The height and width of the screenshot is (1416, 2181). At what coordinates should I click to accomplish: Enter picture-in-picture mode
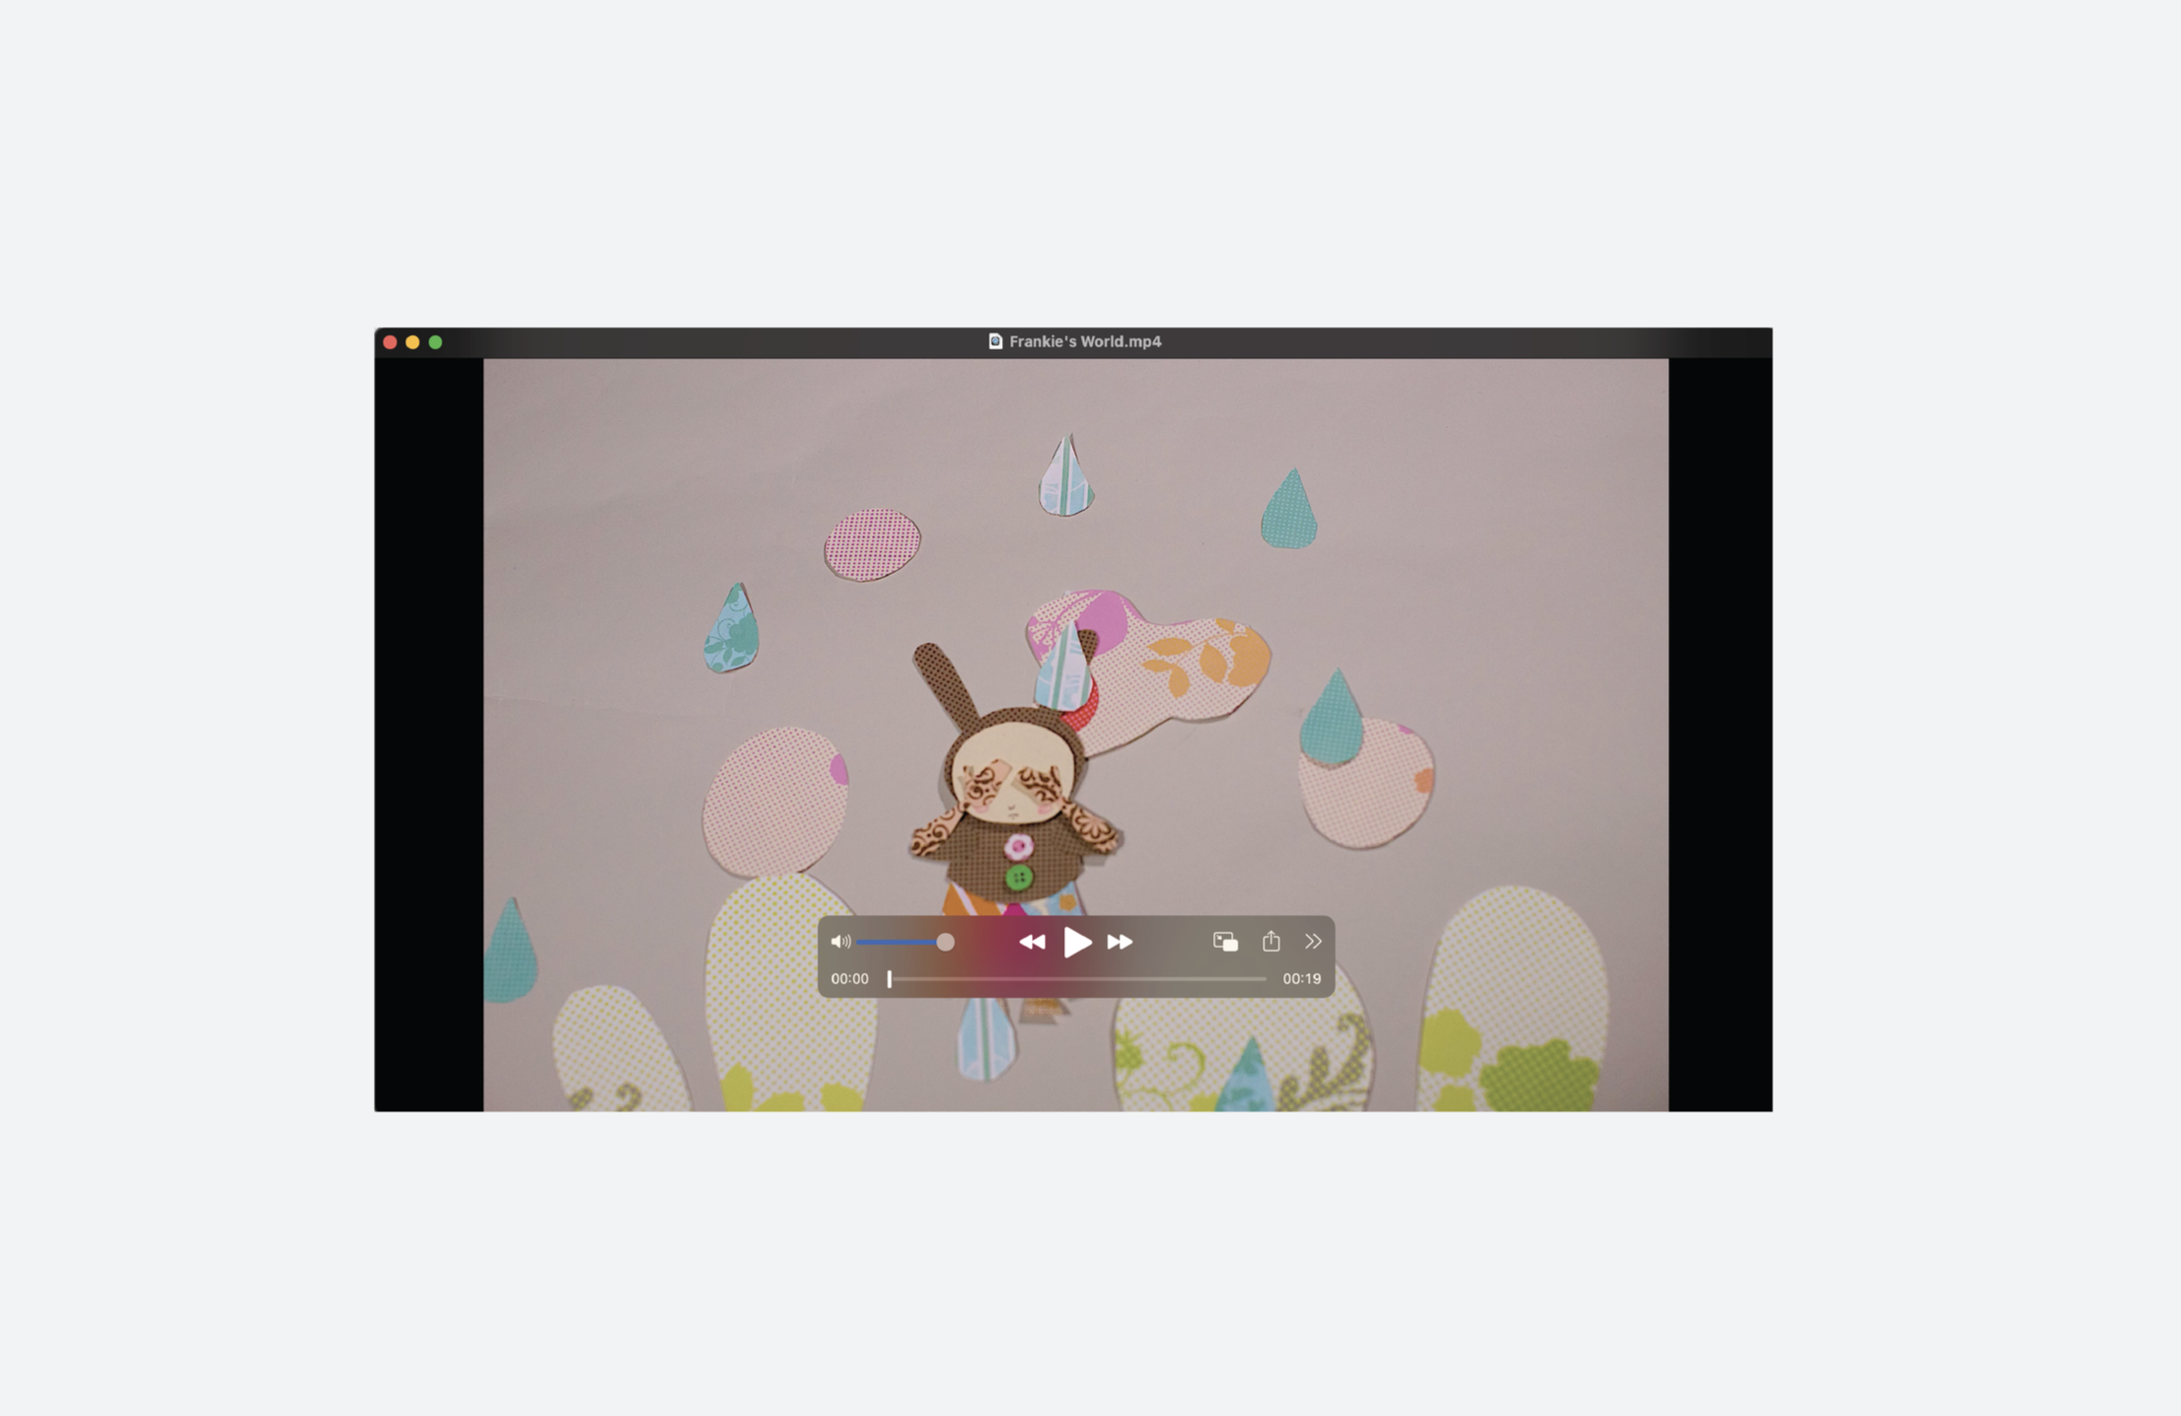(x=1225, y=942)
